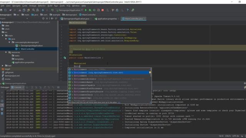Click the navigate Back arrow icon

pyautogui.click(x=43, y=10)
